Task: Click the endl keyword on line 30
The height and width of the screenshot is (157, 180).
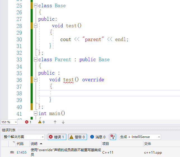Action: [x=120, y=39]
